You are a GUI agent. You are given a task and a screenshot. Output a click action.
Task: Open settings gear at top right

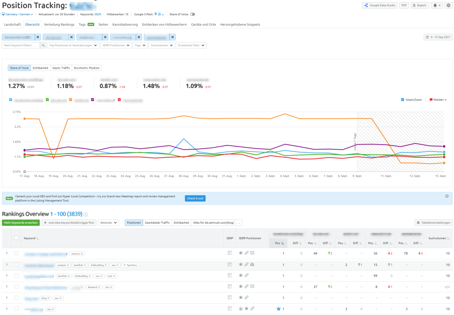(x=449, y=5)
